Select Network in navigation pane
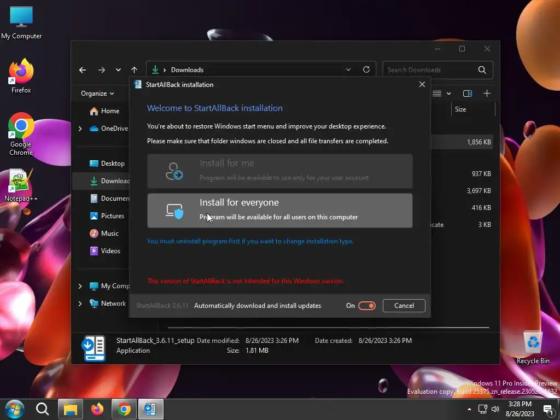 pyautogui.click(x=108, y=304)
